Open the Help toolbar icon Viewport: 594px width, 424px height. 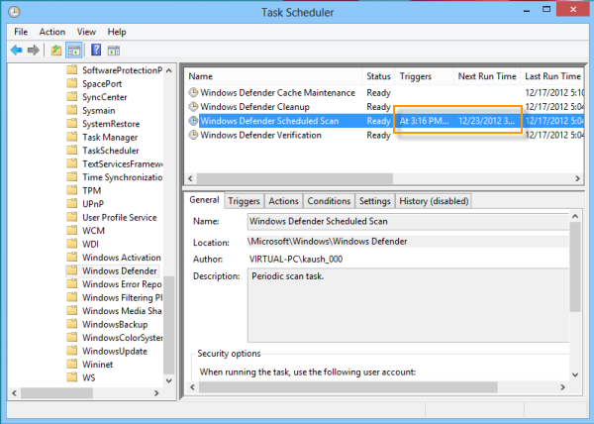pyautogui.click(x=96, y=50)
